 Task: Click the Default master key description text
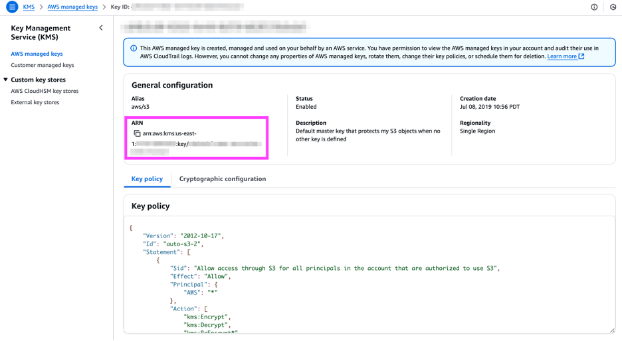(367, 135)
